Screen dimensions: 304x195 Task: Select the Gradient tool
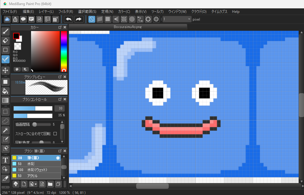[5, 100]
